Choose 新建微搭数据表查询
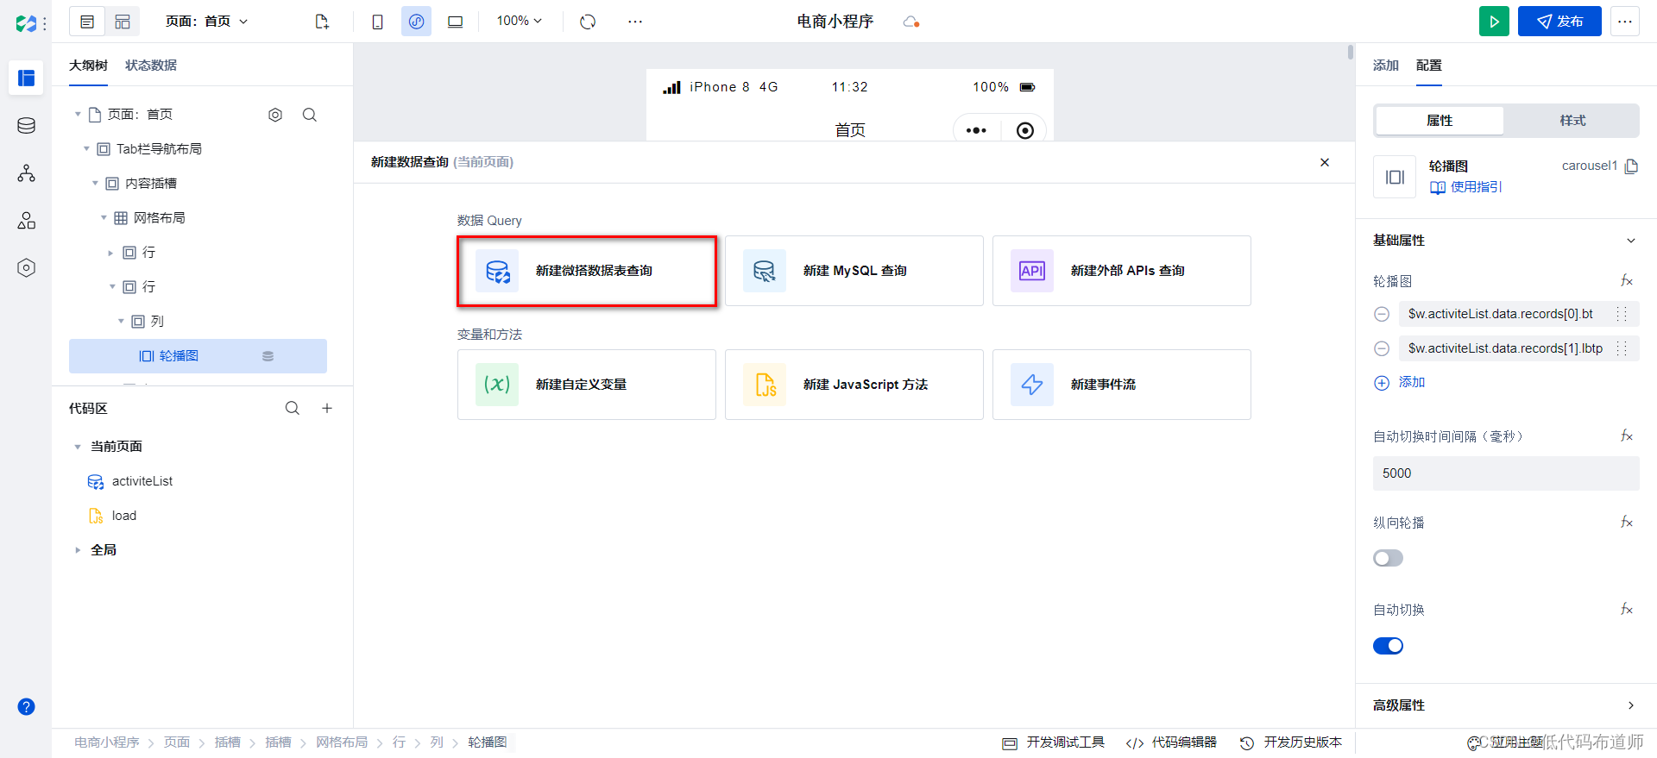 pyautogui.click(x=587, y=271)
